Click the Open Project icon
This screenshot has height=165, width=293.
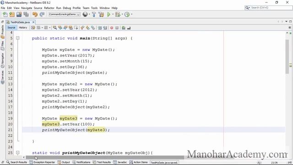coord(19,14)
